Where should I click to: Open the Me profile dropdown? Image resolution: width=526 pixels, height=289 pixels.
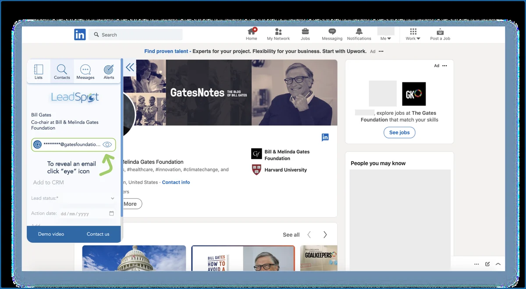point(386,34)
